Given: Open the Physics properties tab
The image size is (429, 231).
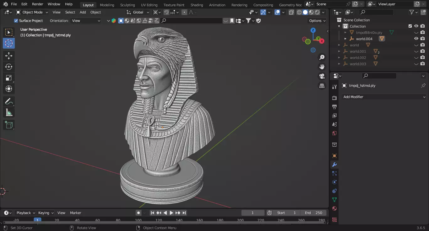Looking at the screenshot, I should 334,182.
